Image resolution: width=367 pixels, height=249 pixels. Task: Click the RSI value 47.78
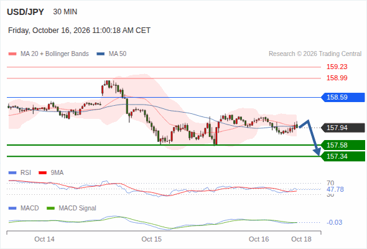[335, 189]
